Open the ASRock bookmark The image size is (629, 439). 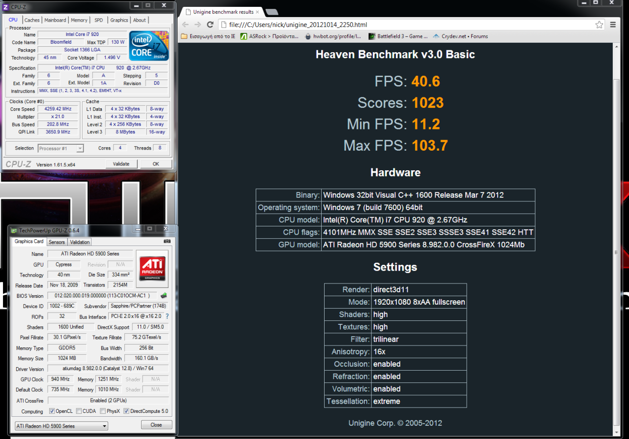(x=270, y=36)
